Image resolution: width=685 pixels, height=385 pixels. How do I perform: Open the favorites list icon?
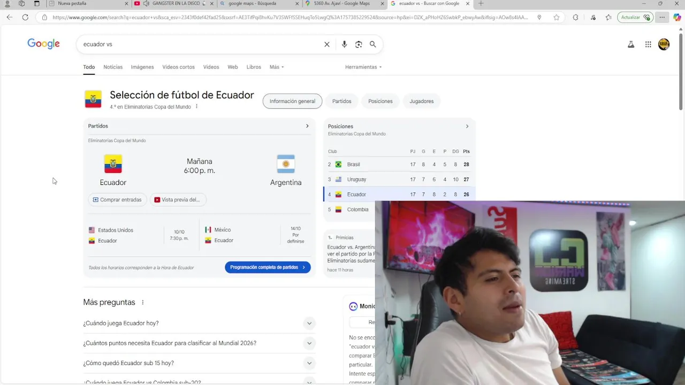(x=608, y=17)
